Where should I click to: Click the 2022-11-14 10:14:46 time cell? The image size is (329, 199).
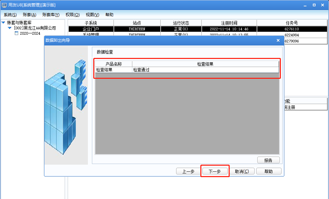(x=229, y=29)
